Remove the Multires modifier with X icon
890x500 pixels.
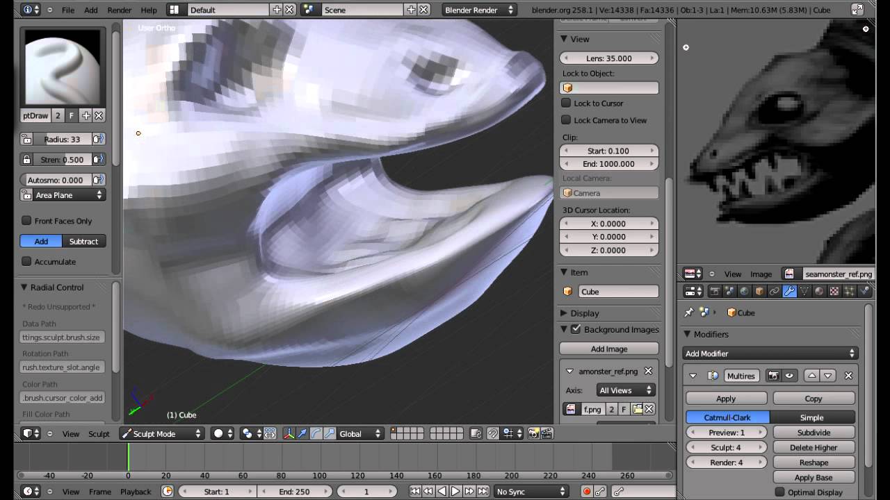tap(848, 376)
